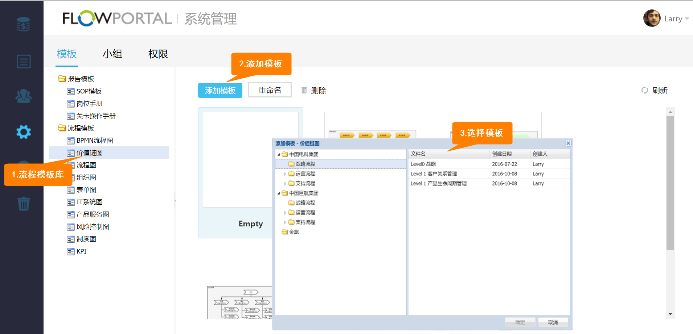Image resolution: width=693 pixels, height=334 pixels.
Task: Select the settings gear sidebar icon
Action: point(24,132)
